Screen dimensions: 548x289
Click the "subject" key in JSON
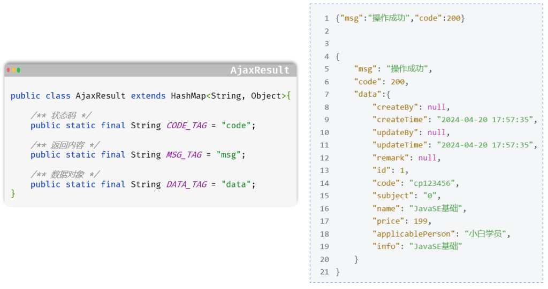[393, 196]
